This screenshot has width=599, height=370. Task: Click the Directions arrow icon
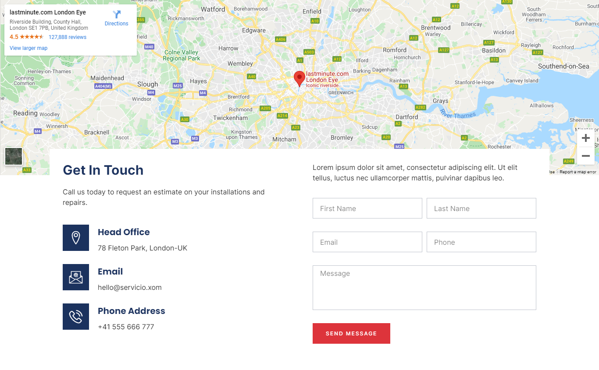tap(117, 14)
